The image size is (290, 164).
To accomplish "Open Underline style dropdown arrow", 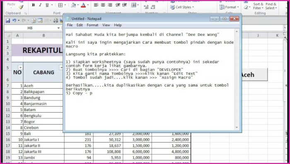I will pyautogui.click(x=52, y=5).
